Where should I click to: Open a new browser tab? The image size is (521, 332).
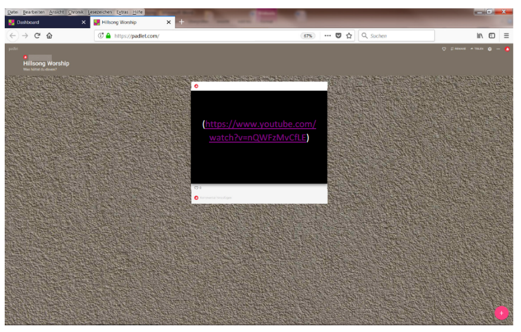pyautogui.click(x=181, y=22)
